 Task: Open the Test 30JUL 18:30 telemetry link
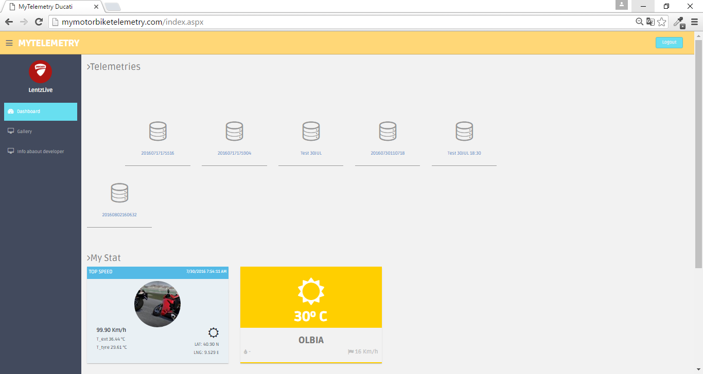tap(464, 153)
